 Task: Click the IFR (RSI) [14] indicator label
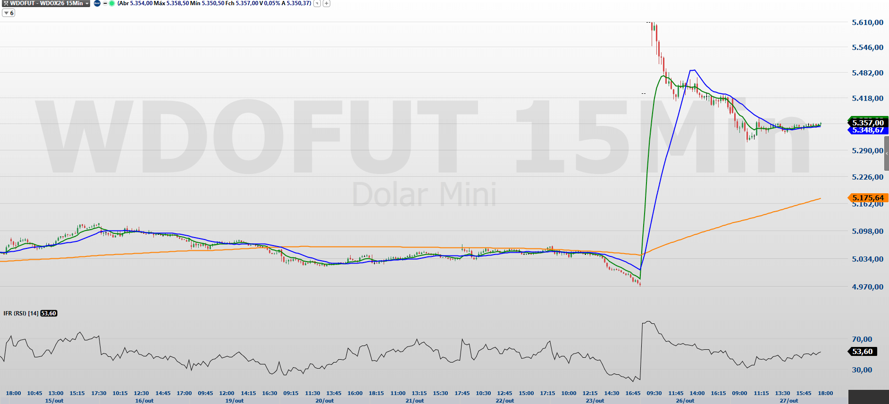pyautogui.click(x=21, y=313)
